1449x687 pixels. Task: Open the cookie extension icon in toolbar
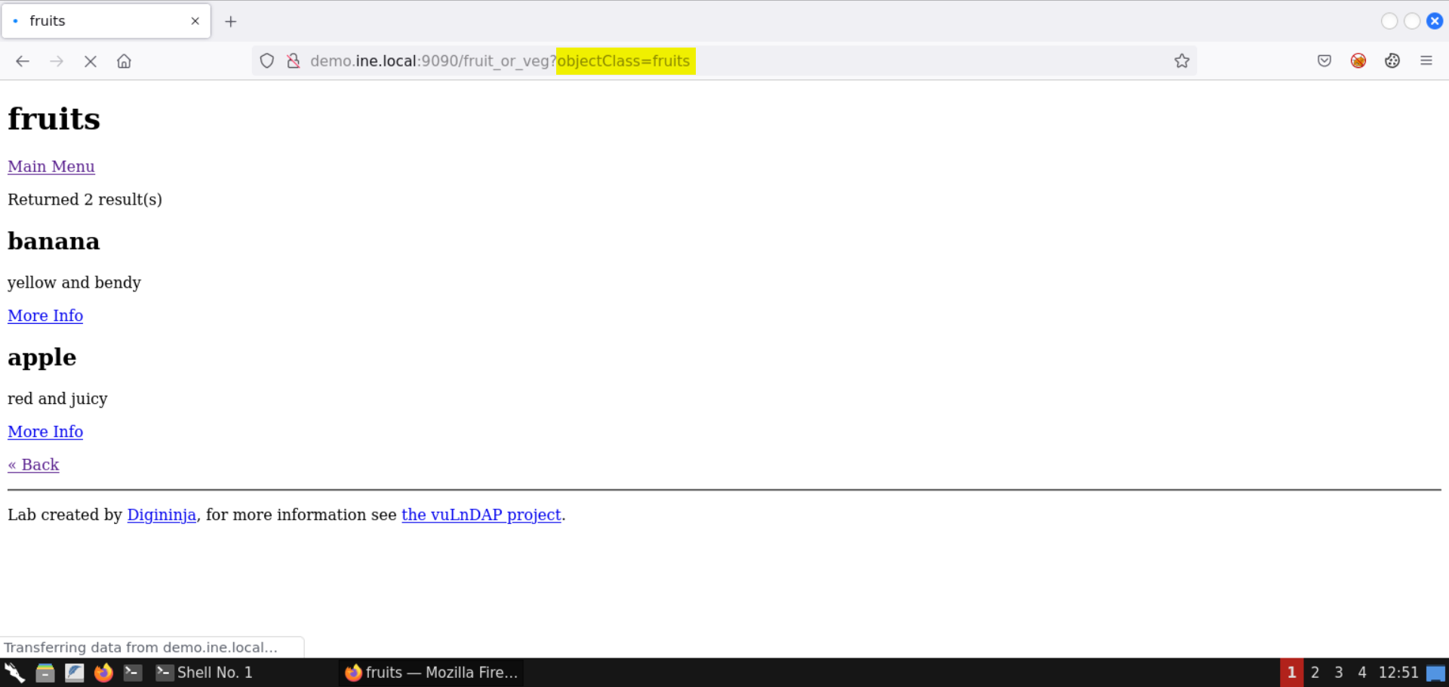click(x=1392, y=61)
